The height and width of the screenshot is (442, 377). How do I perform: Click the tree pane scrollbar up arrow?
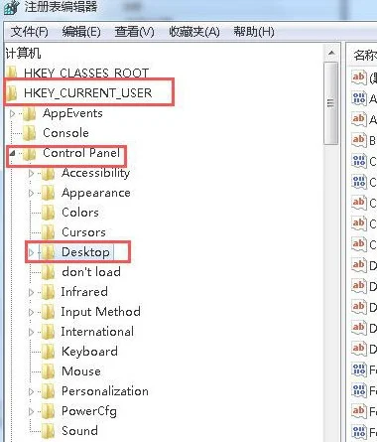[x=331, y=53]
